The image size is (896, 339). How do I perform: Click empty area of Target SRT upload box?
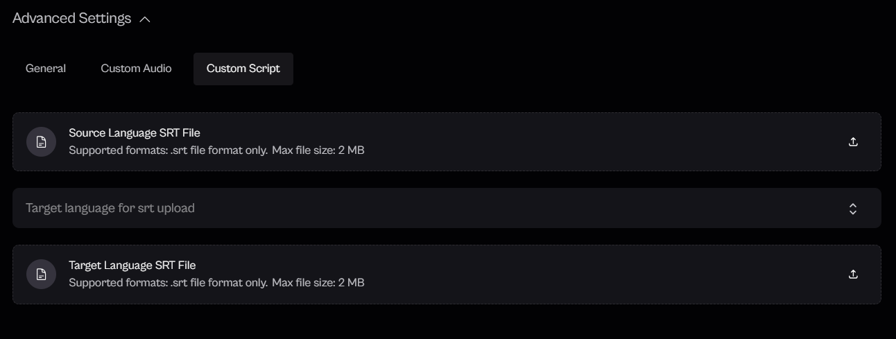[589, 275]
